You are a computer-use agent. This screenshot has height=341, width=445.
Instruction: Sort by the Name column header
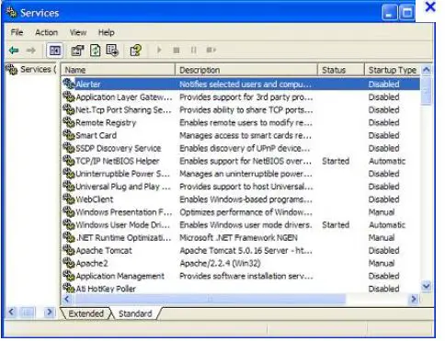click(x=119, y=70)
